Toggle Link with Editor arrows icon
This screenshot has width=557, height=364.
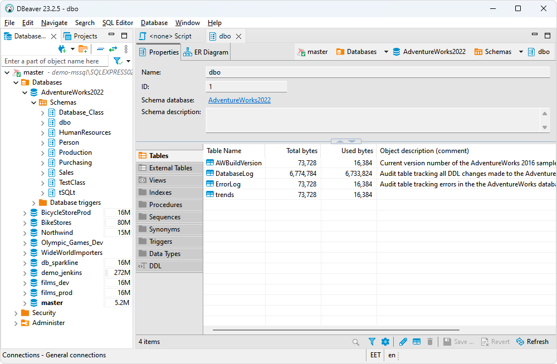[x=113, y=49]
